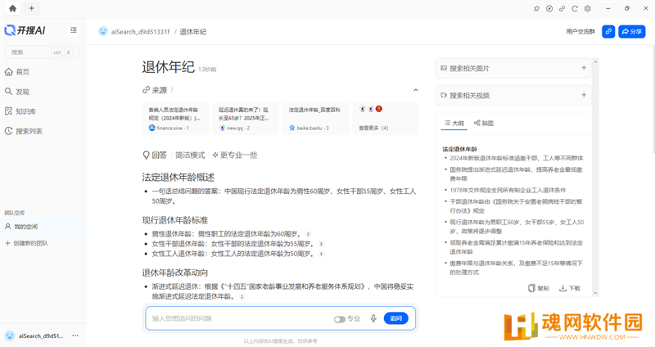Switch to 大纲 tab

[x=454, y=124]
